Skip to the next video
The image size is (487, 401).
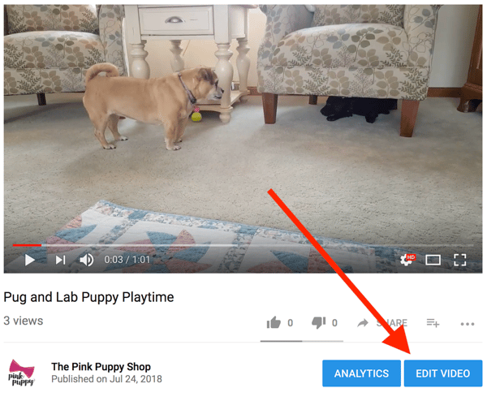point(60,260)
